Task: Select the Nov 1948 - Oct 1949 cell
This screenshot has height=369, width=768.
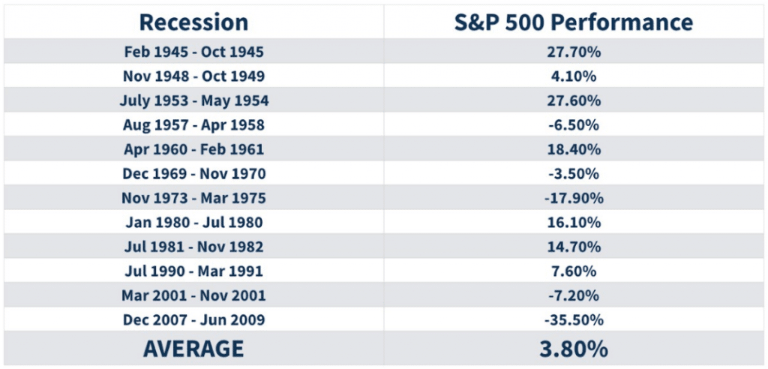Action: point(193,76)
